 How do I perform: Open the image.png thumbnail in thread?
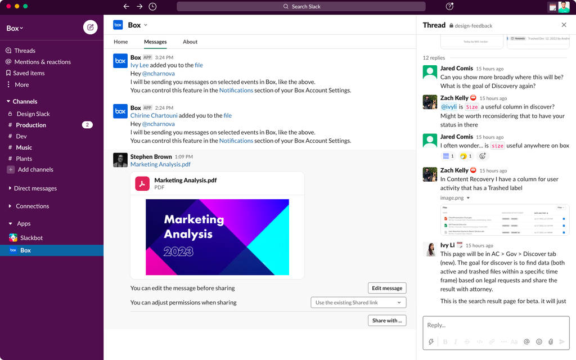pyautogui.click(x=505, y=220)
